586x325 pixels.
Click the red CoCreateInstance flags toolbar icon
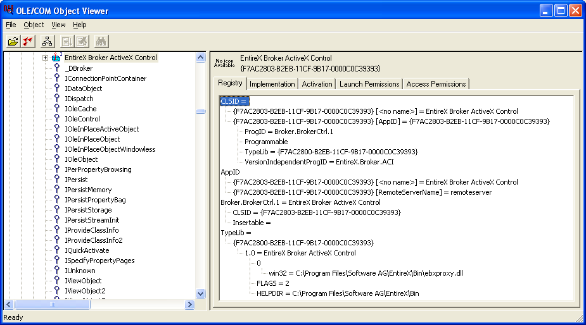point(28,42)
